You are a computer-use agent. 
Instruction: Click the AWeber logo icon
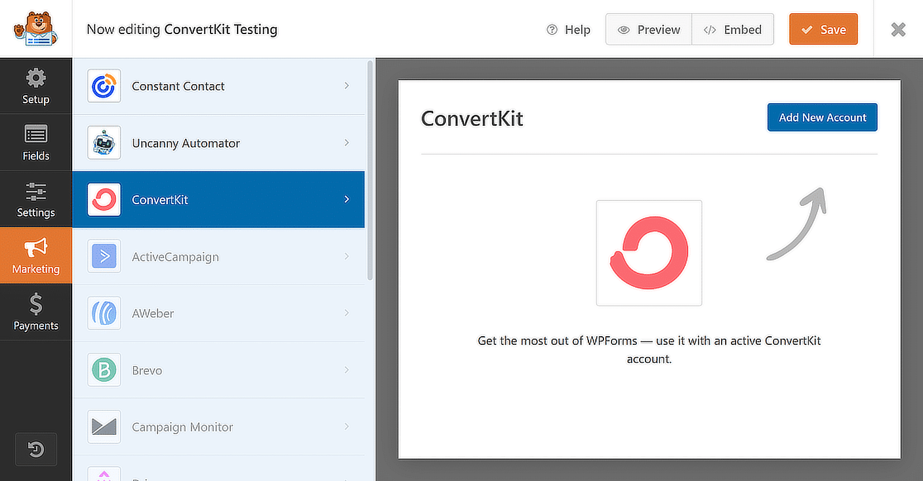[x=104, y=313]
